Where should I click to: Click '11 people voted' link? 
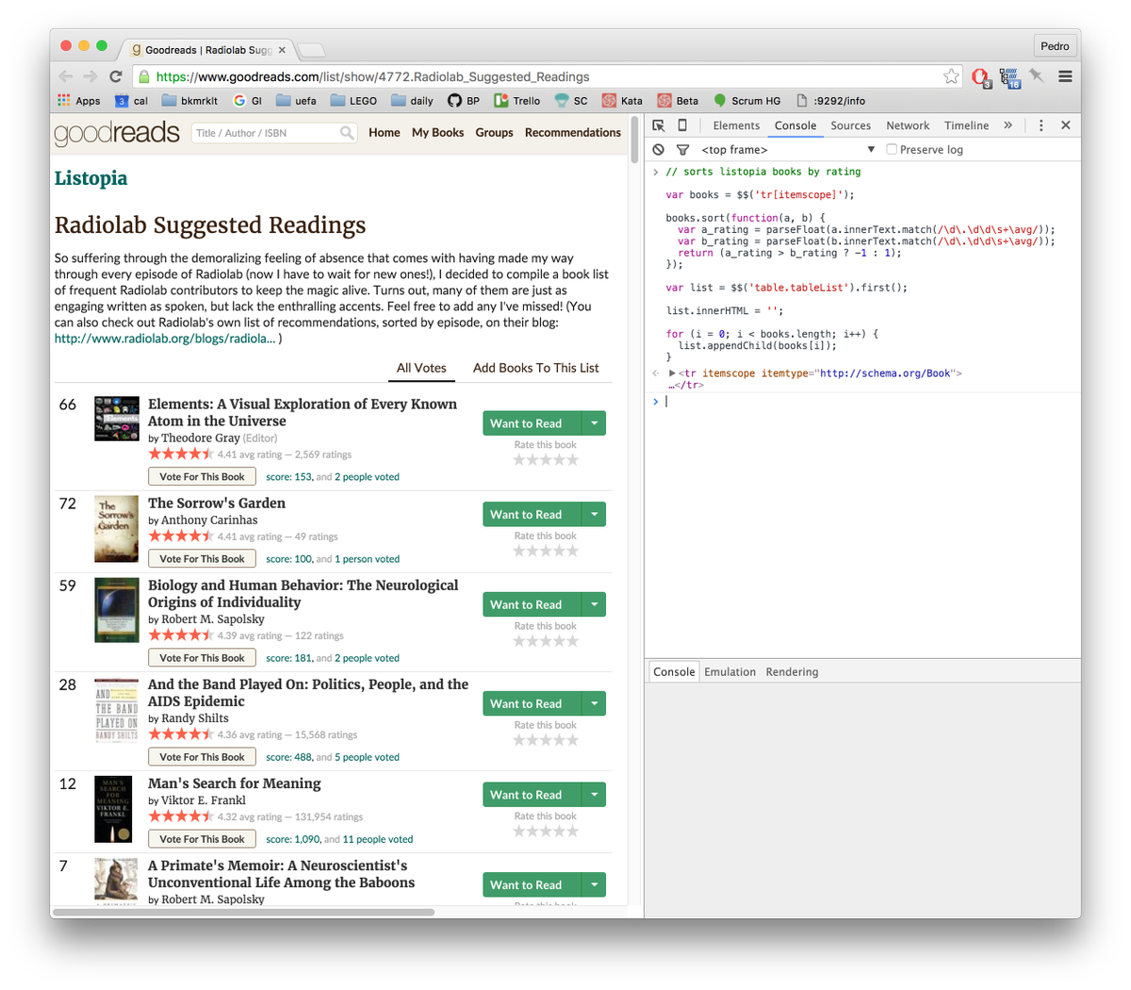pyautogui.click(x=378, y=839)
